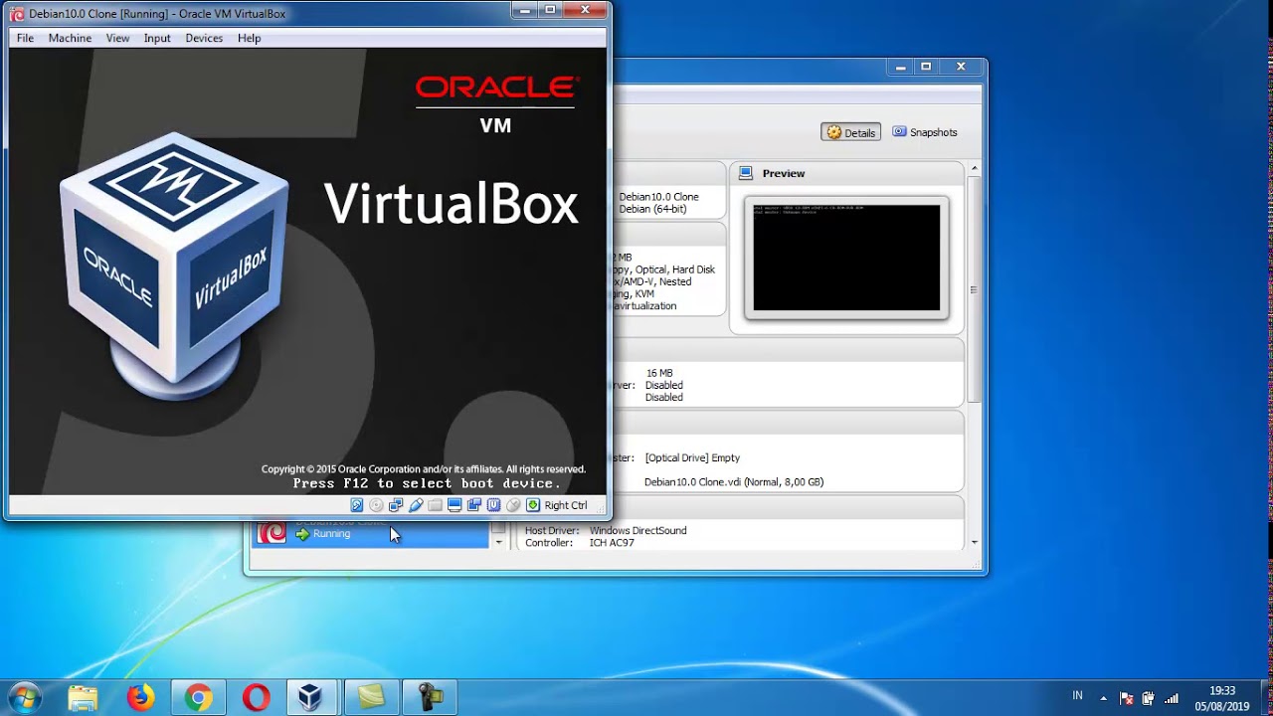The width and height of the screenshot is (1273, 716).
Task: Click the Right Ctrl host key label
Action: pos(566,505)
